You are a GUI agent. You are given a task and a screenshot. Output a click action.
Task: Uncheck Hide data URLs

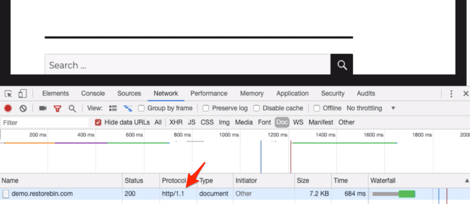coord(98,122)
